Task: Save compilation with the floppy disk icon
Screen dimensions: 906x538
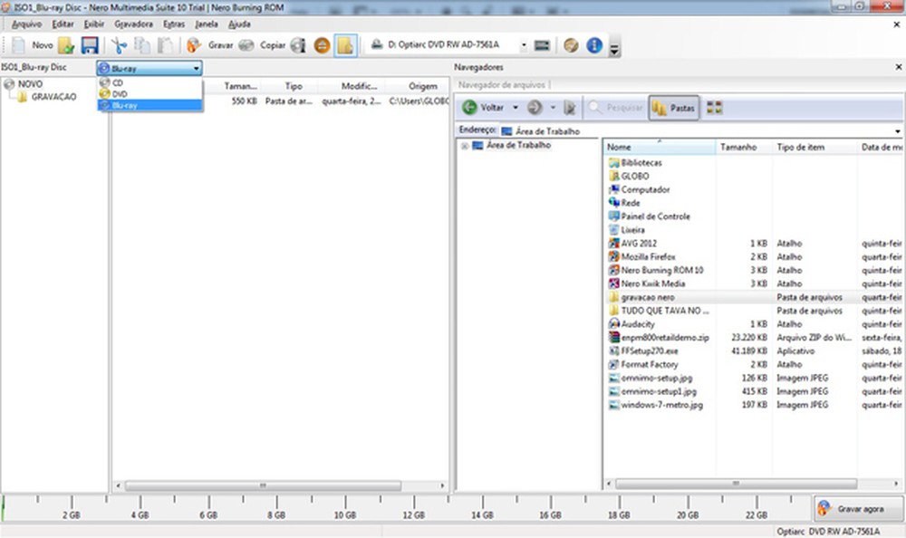Action: [x=90, y=45]
